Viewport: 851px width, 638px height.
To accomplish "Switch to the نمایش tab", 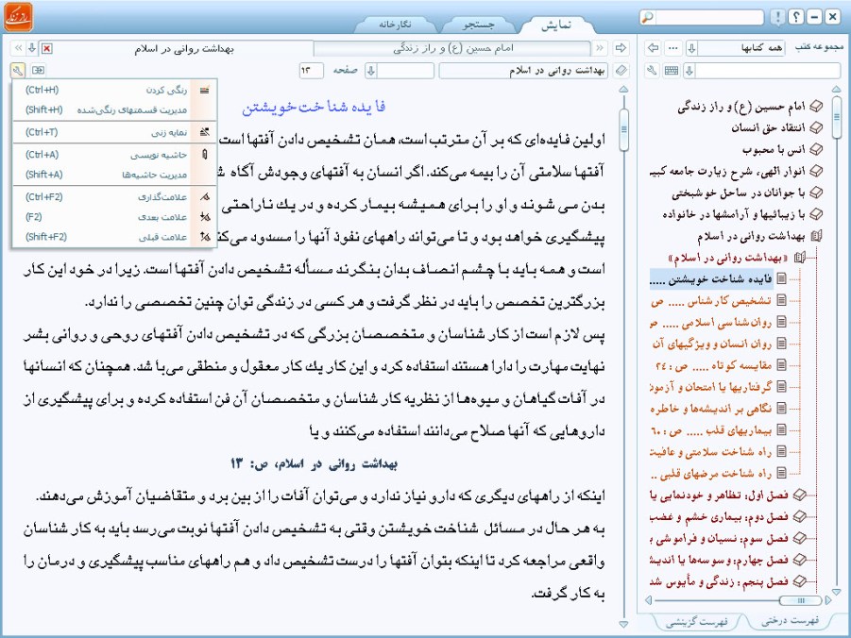I will [556, 25].
